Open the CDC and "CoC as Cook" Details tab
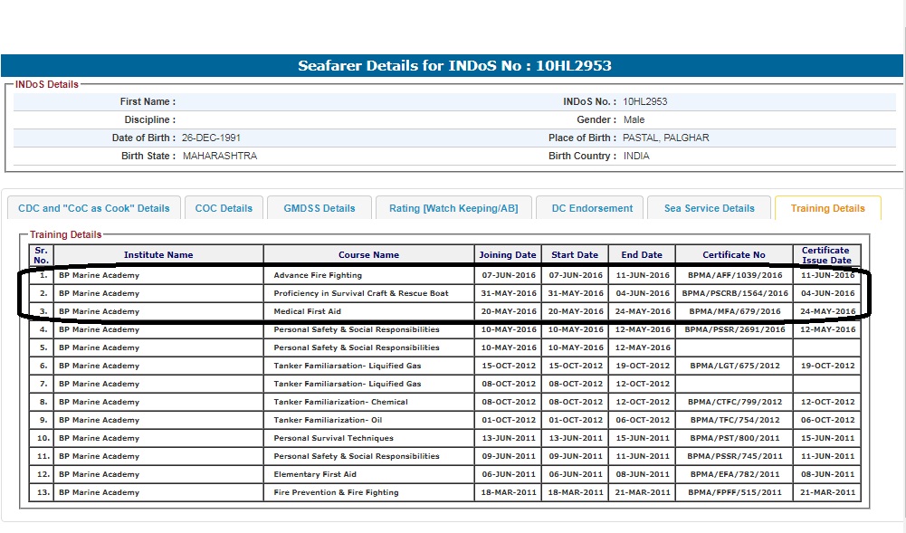The width and height of the screenshot is (906, 533). tap(94, 208)
